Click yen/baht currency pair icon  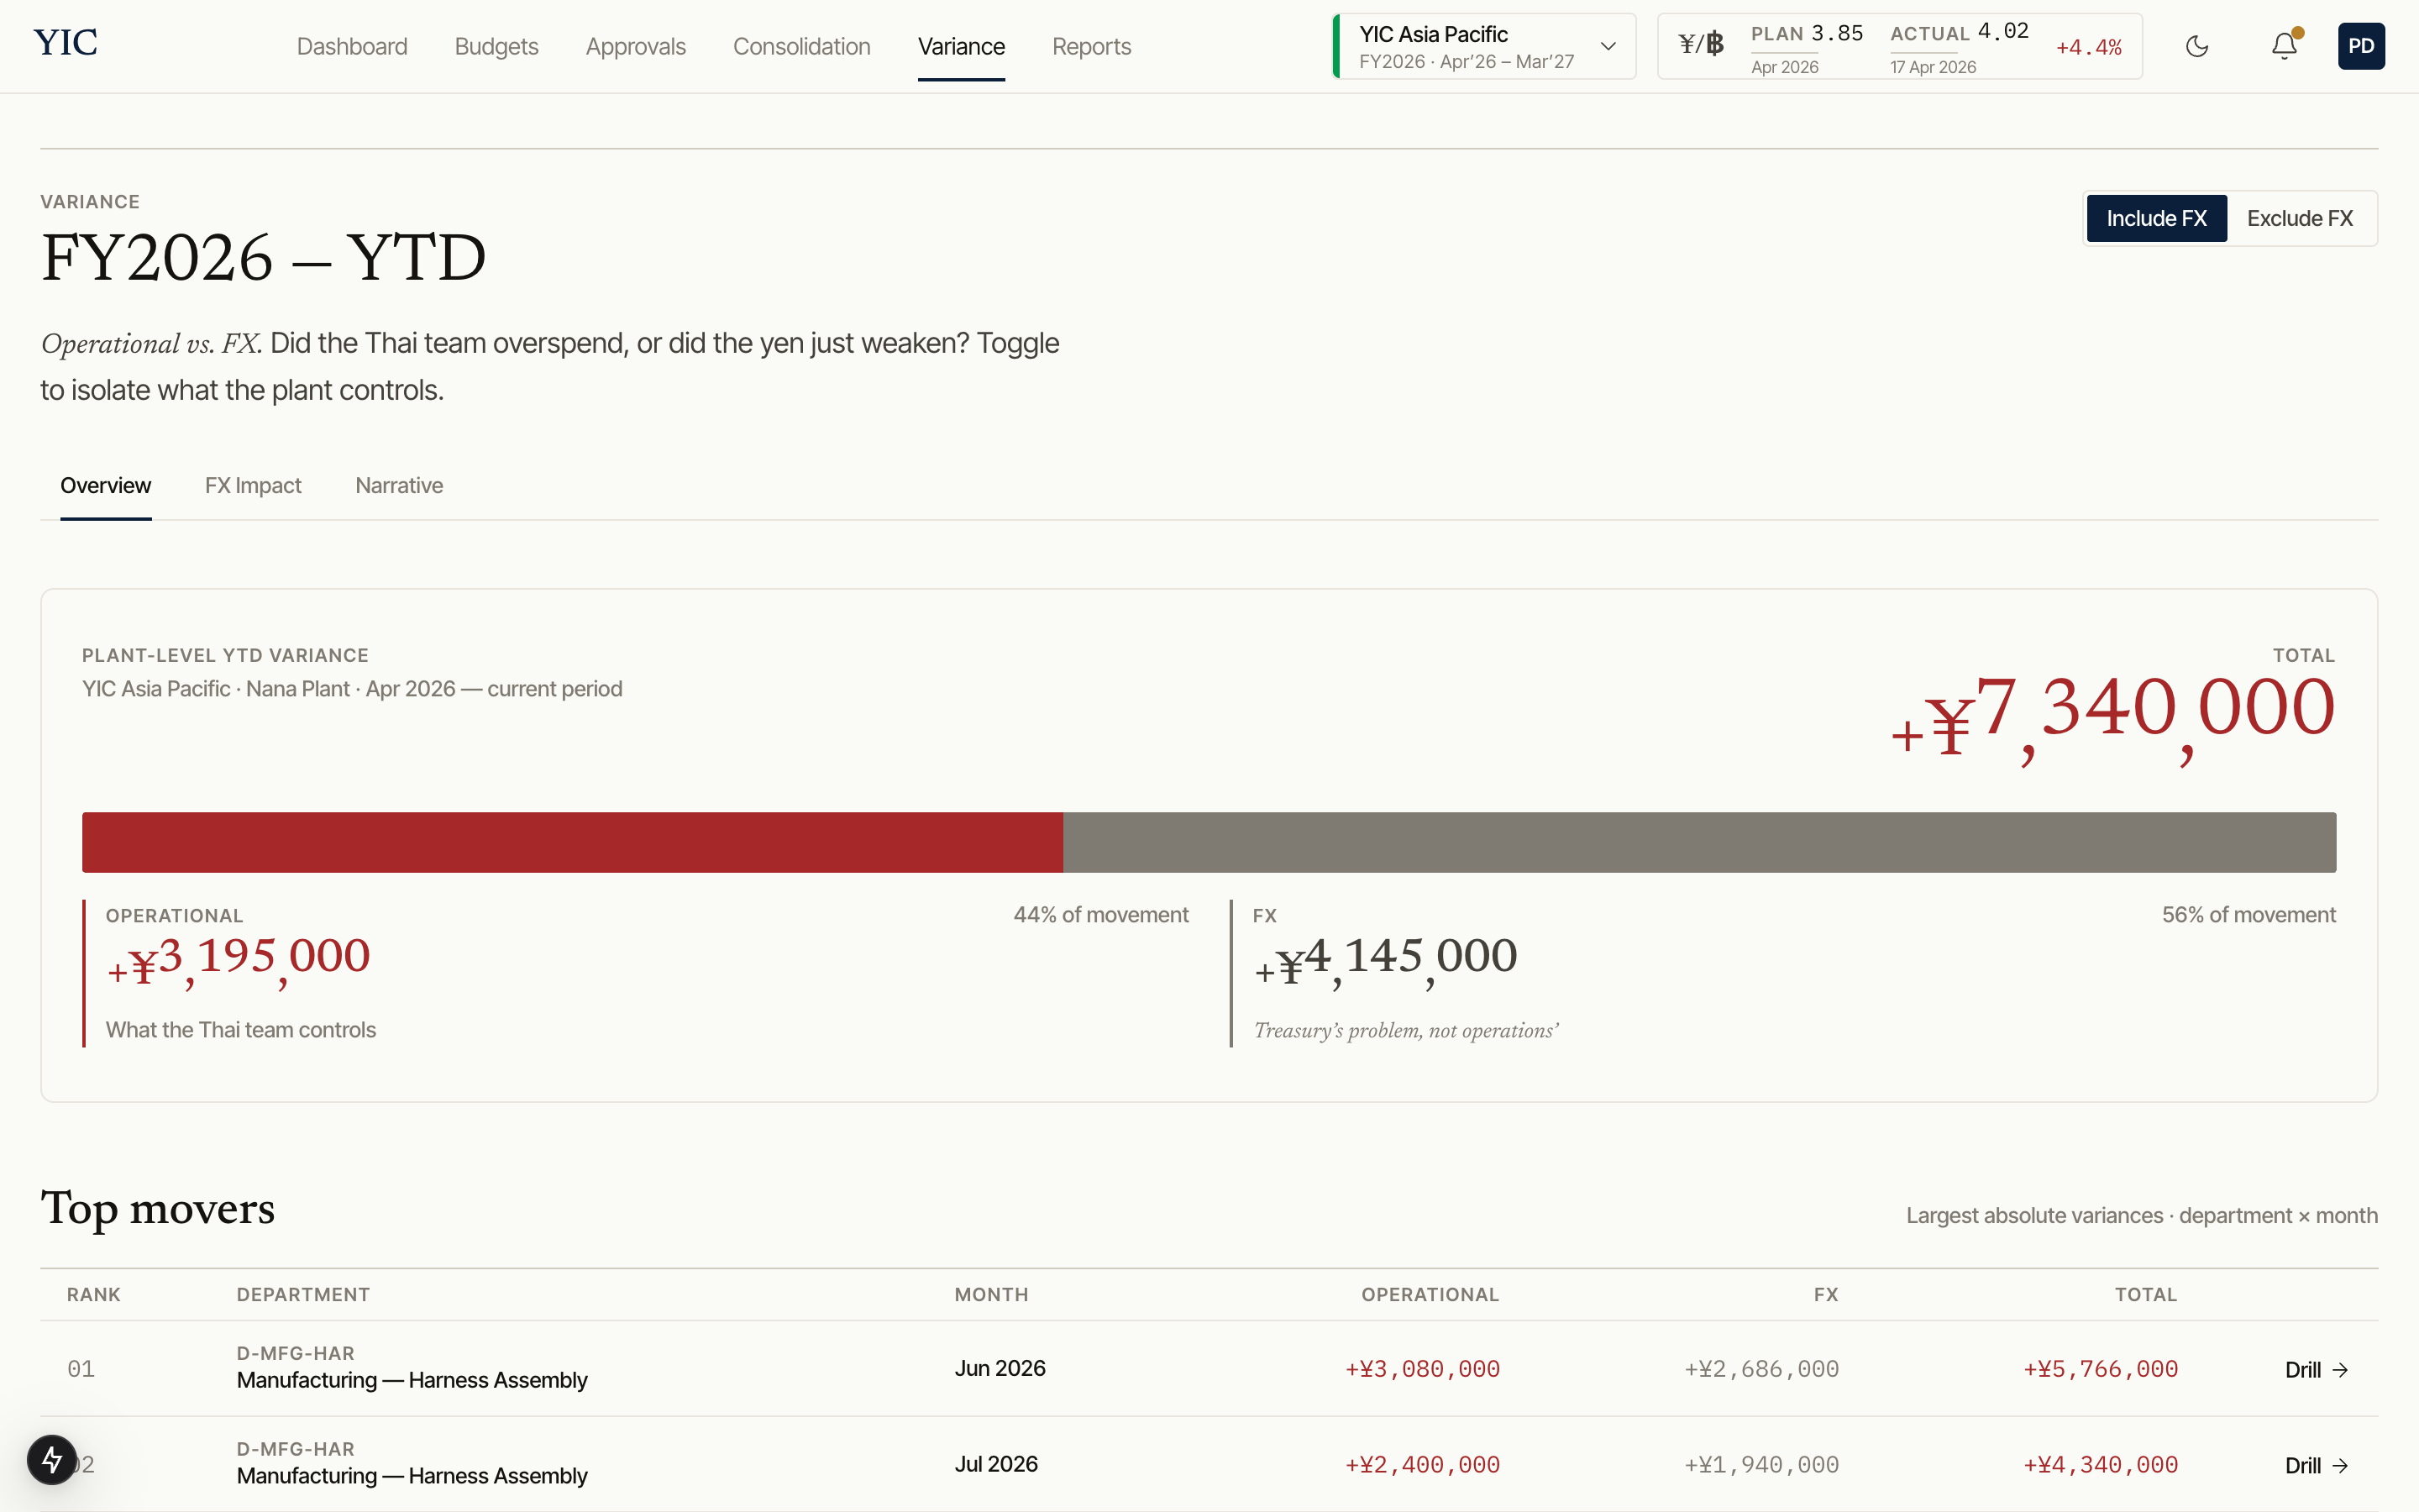(x=1700, y=45)
